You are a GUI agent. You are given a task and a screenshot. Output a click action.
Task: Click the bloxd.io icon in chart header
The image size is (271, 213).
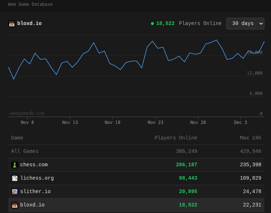pyautogui.click(x=12, y=24)
